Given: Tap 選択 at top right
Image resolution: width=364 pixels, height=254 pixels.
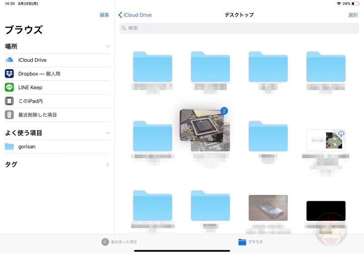Looking at the screenshot, I should [353, 15].
